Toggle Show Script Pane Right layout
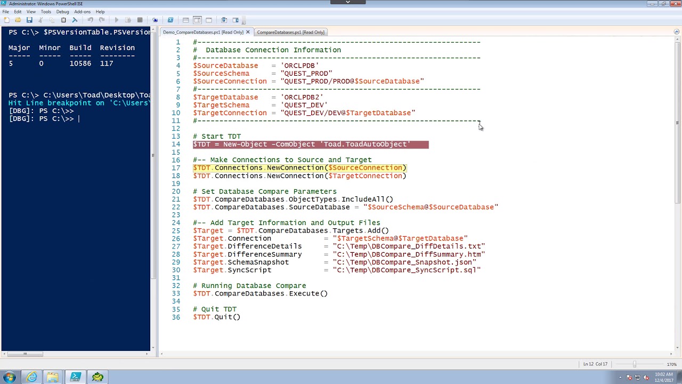682x384 pixels. (x=198, y=20)
